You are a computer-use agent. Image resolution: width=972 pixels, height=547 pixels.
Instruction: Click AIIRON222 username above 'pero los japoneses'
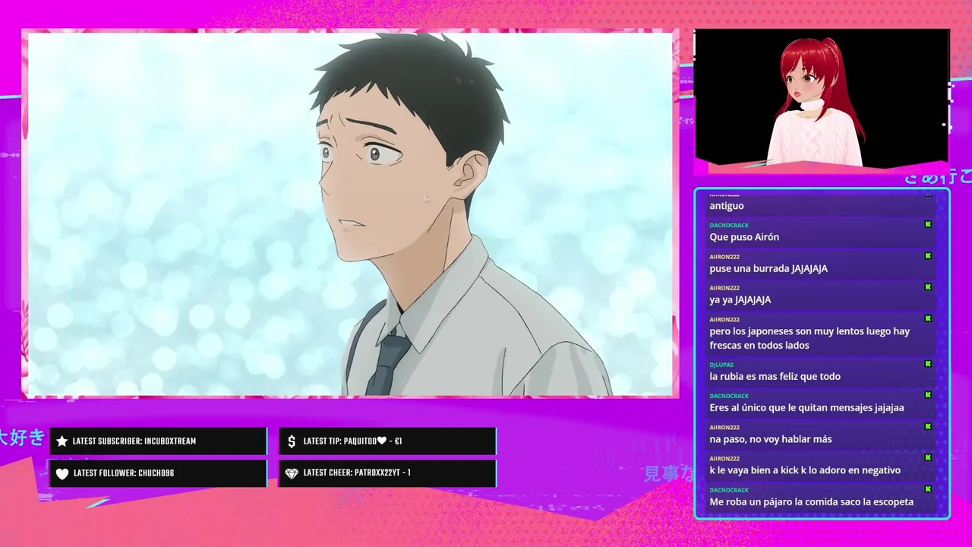point(724,319)
